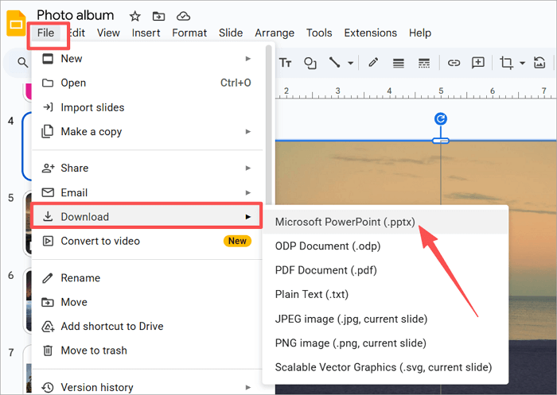Select Move to trash

(147, 350)
